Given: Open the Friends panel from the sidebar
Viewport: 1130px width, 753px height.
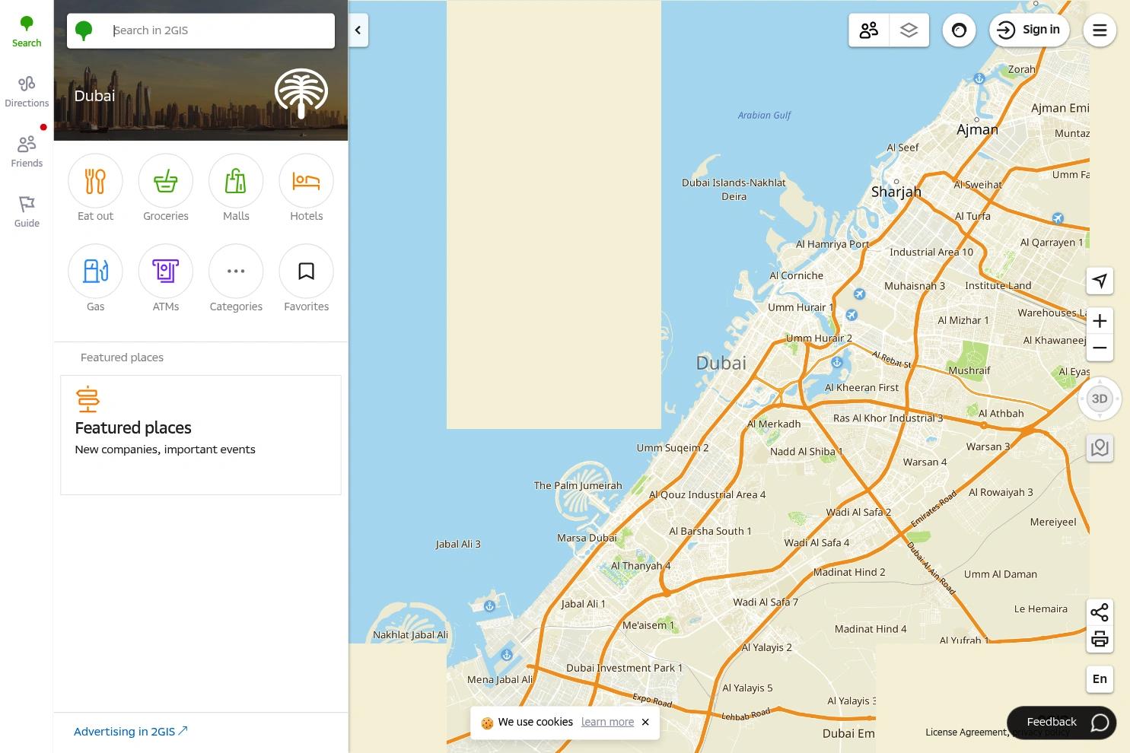Looking at the screenshot, I should (x=26, y=149).
